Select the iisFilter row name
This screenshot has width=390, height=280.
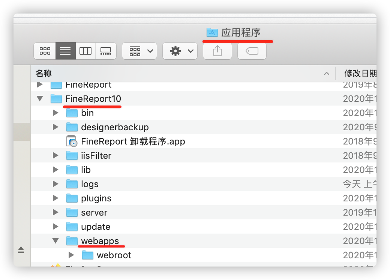96,156
